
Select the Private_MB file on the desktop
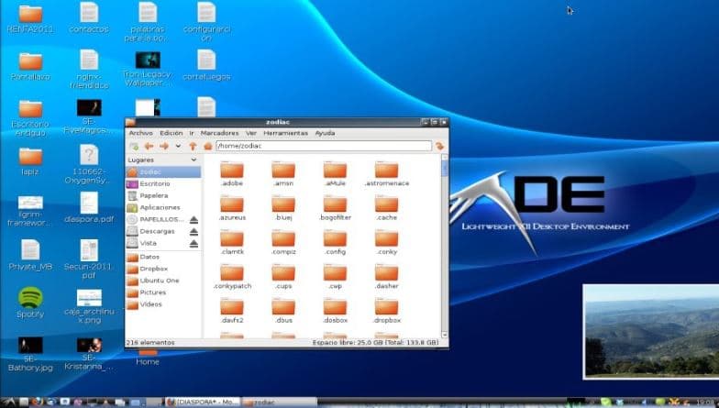click(x=30, y=255)
